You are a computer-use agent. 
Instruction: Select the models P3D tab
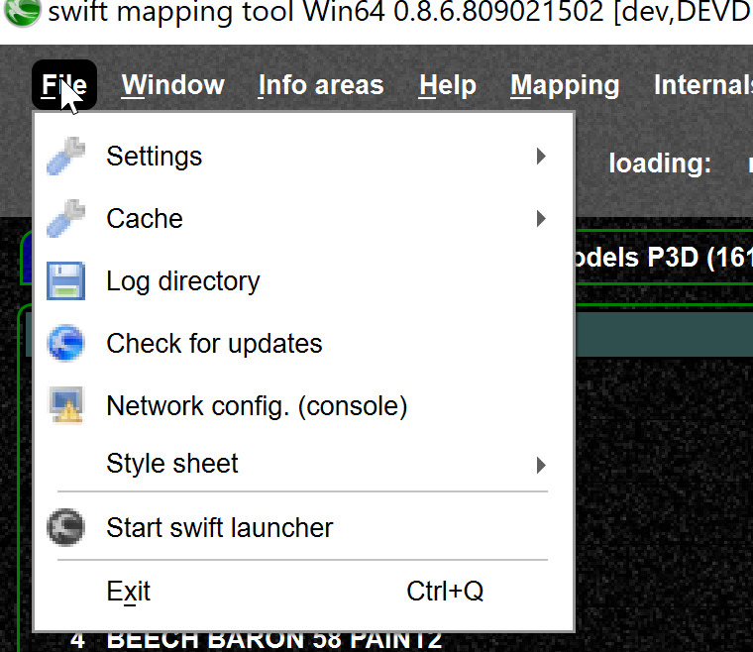click(664, 257)
